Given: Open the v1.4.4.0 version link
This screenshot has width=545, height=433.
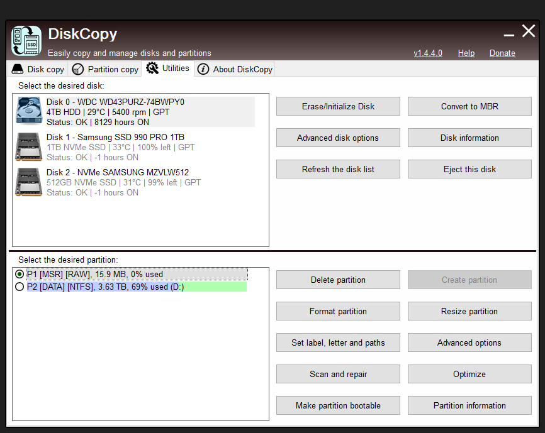Looking at the screenshot, I should [x=428, y=53].
